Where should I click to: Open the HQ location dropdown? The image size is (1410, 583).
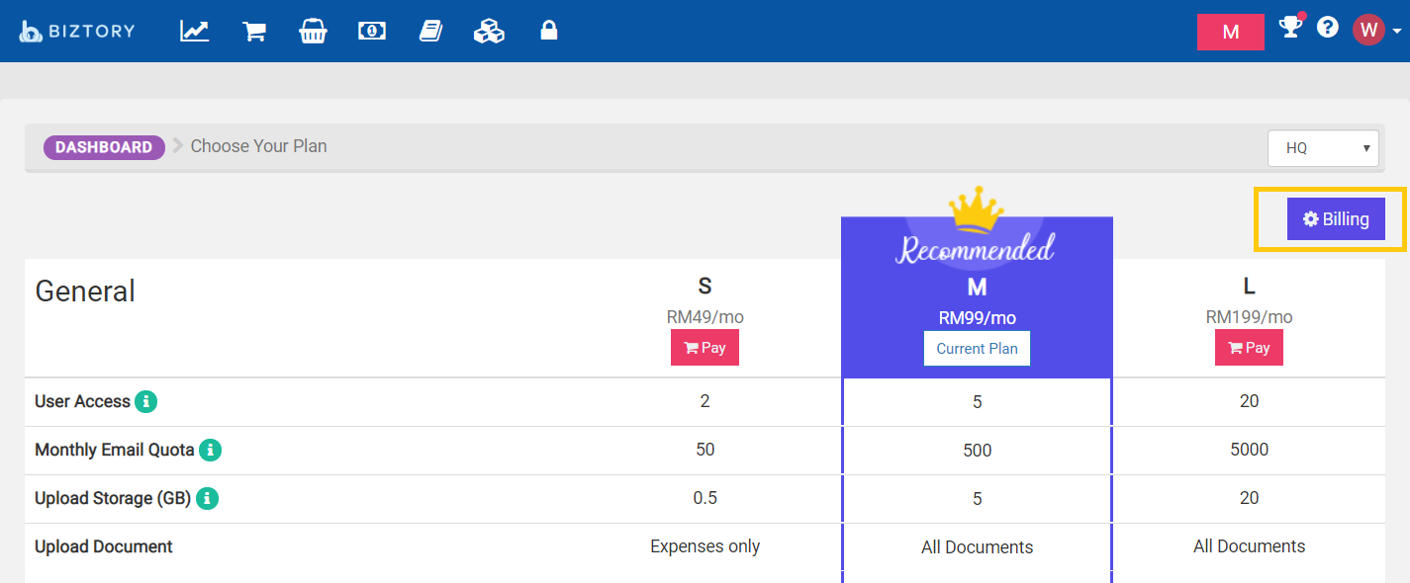coord(1323,147)
